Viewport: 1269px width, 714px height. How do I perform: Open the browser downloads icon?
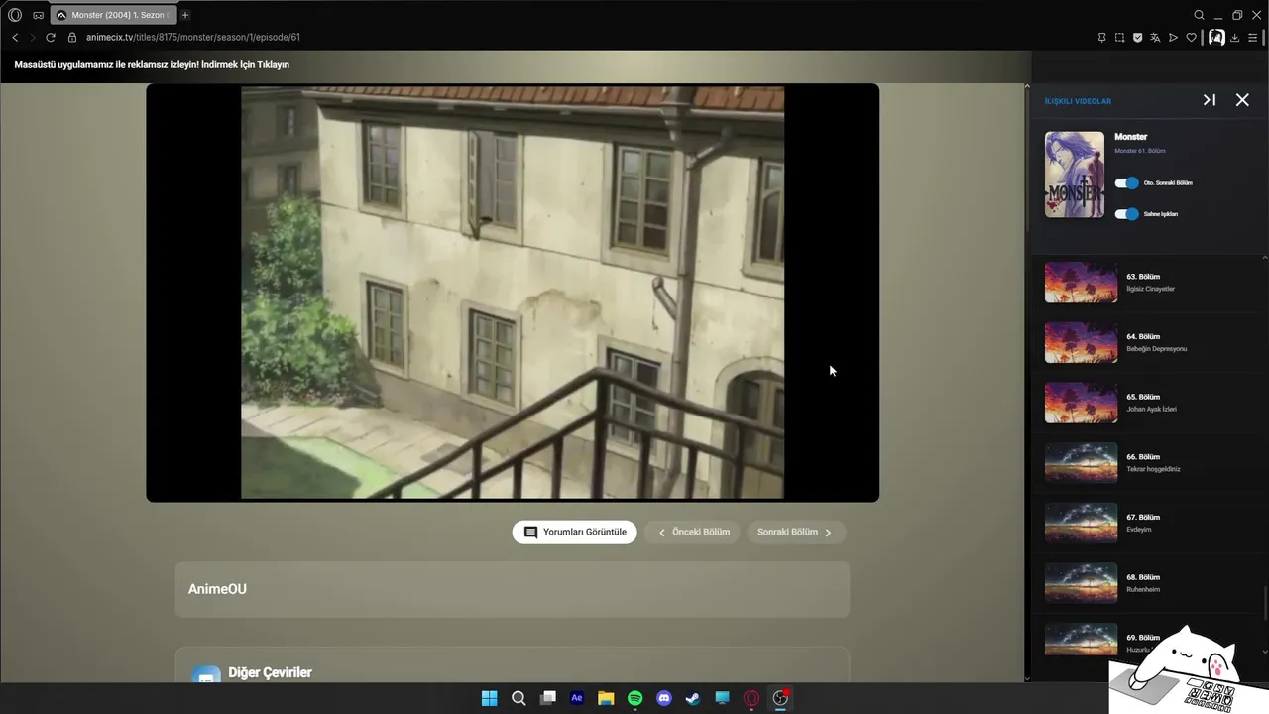click(1235, 38)
